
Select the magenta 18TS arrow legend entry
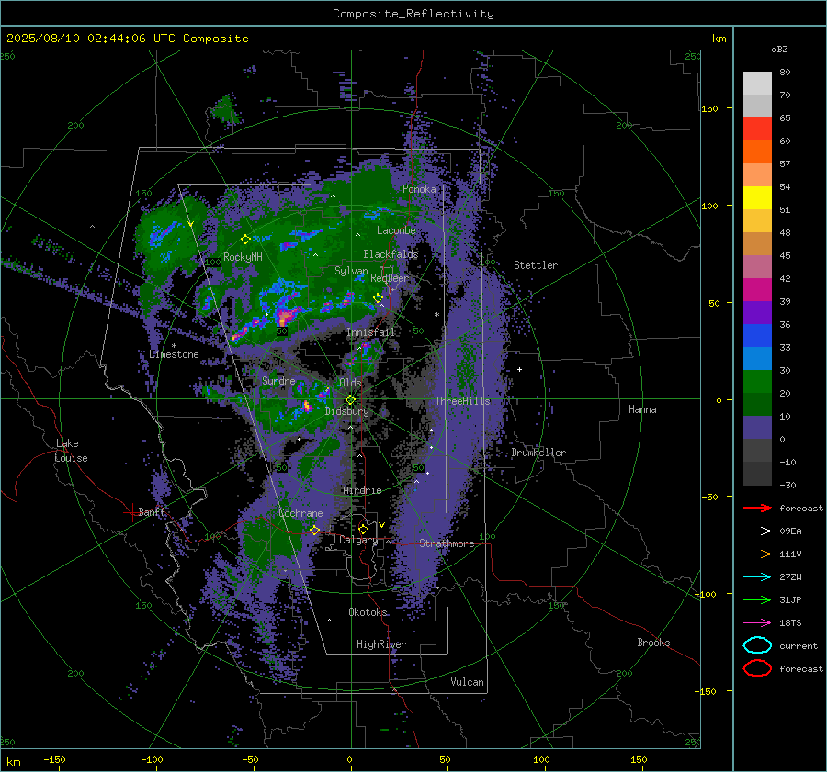coord(757,623)
